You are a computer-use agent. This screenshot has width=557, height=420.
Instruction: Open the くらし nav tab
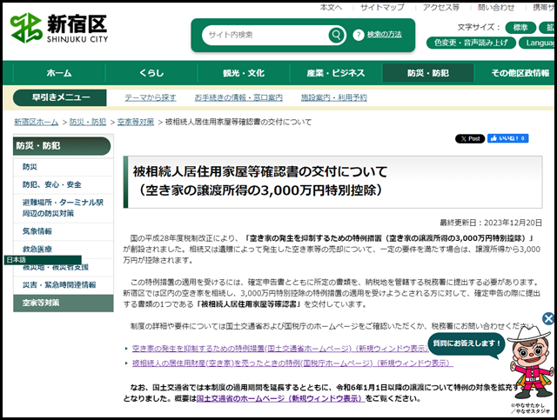151,73
